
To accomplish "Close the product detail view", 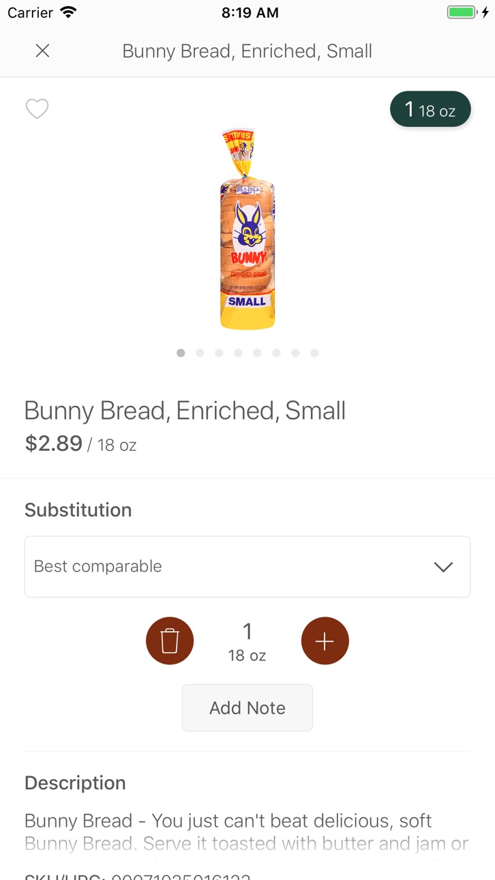I will [42, 51].
